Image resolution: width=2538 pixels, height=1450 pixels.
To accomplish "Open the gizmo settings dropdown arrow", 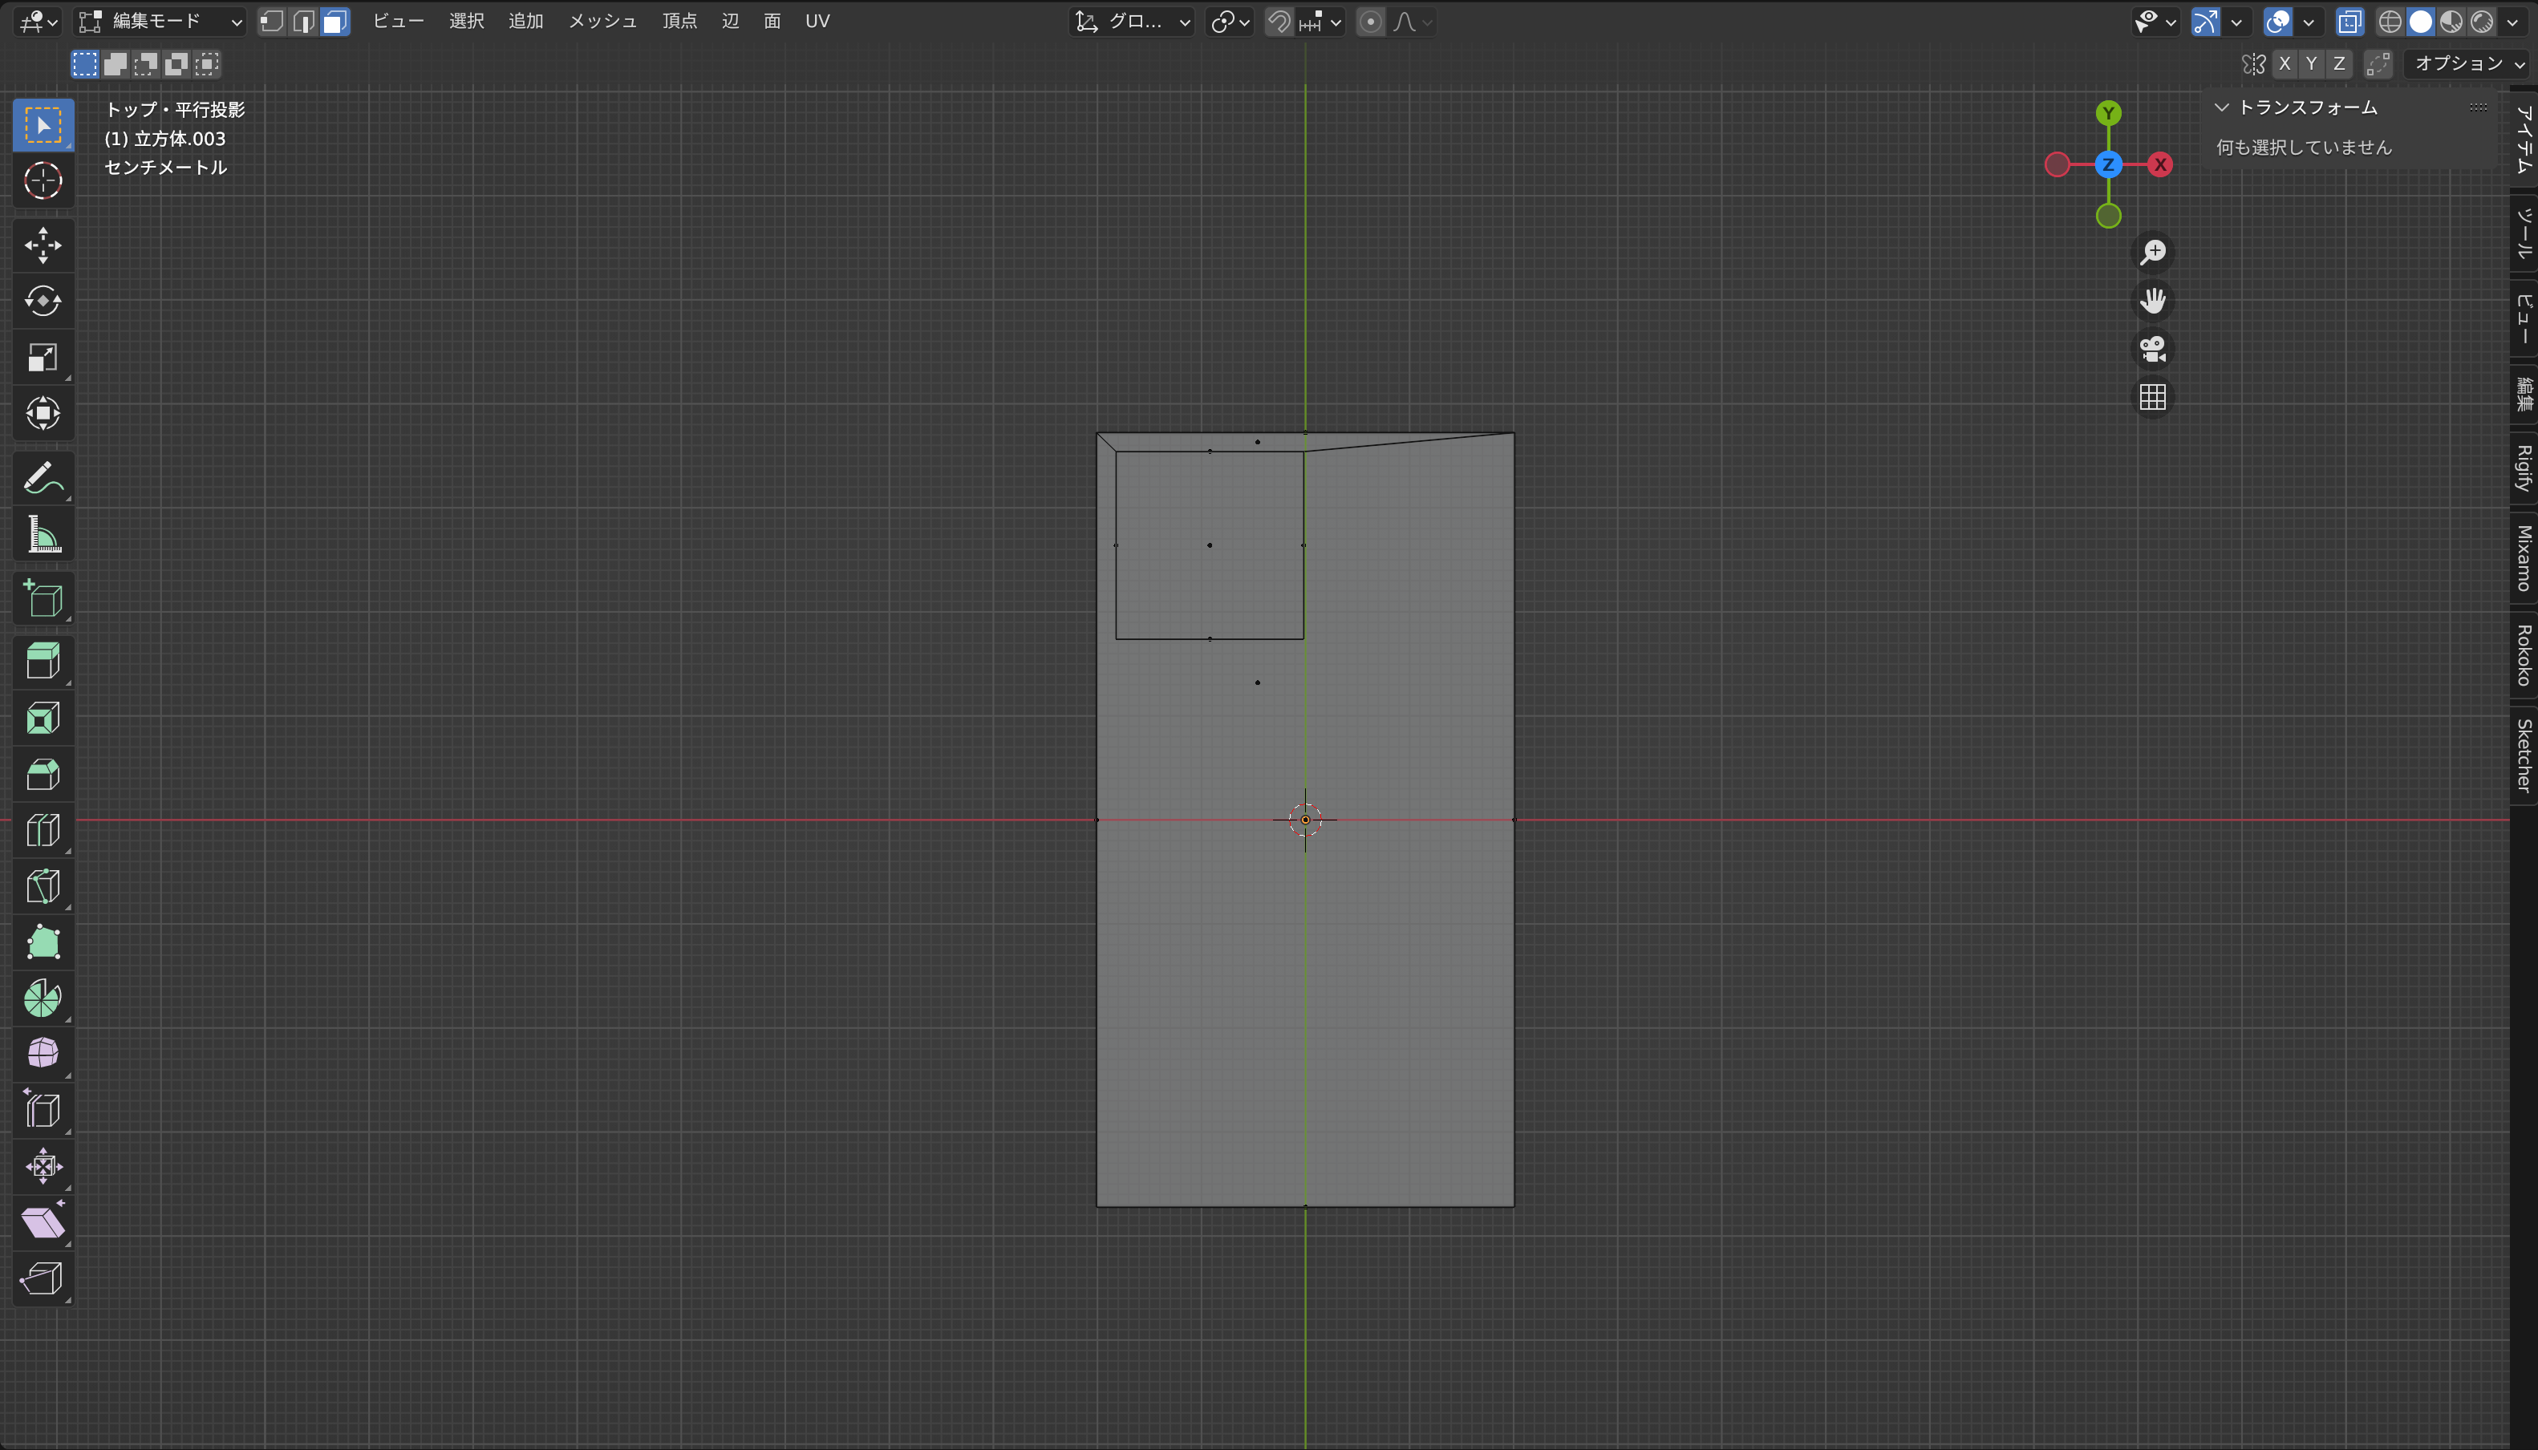I will click(2236, 21).
